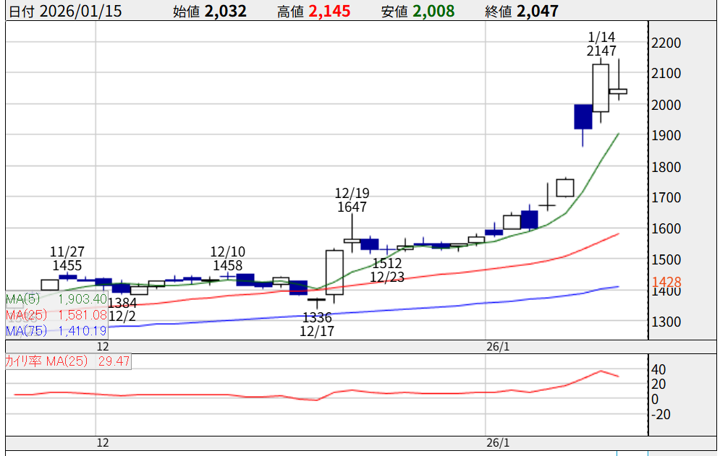Click the 12/10 1458 annotation
The height and width of the screenshot is (456, 720).
pos(227,259)
